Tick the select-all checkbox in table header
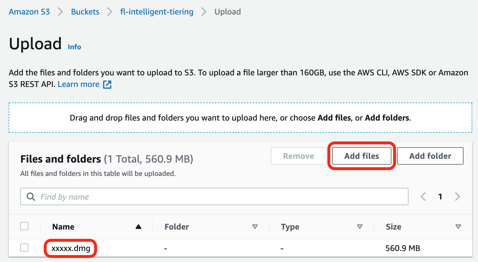This screenshot has width=478, height=262. [25, 226]
